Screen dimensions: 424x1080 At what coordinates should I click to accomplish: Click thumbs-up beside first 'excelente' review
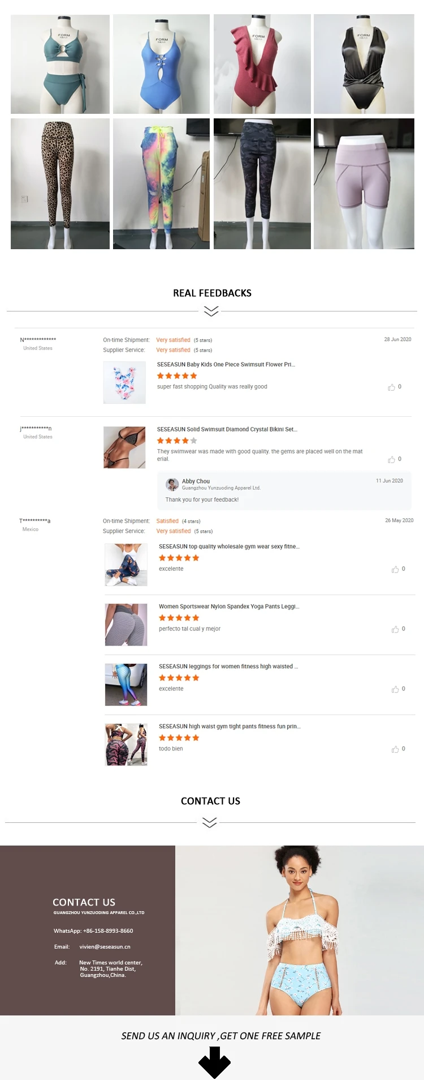(x=395, y=569)
